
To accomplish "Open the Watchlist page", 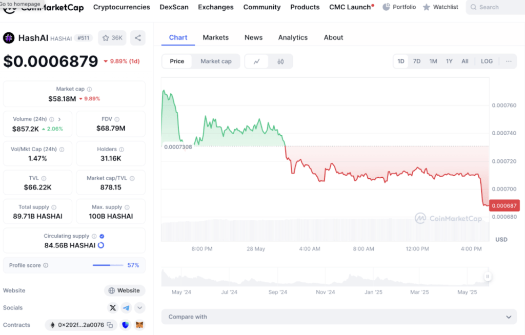I will coord(440,7).
